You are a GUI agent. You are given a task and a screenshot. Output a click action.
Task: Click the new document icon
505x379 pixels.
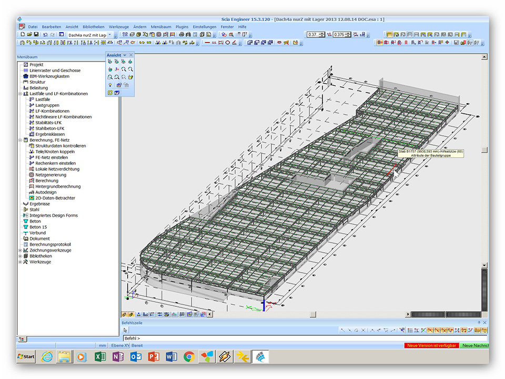[x=23, y=34]
